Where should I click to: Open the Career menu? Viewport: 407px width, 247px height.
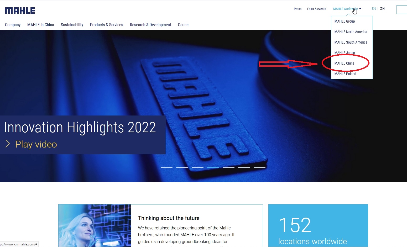(183, 25)
